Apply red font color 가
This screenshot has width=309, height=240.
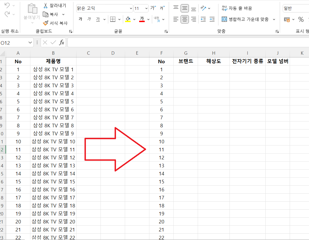(x=142, y=19)
